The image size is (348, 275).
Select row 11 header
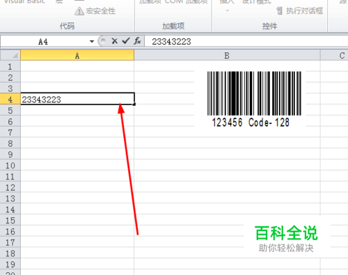[10, 176]
